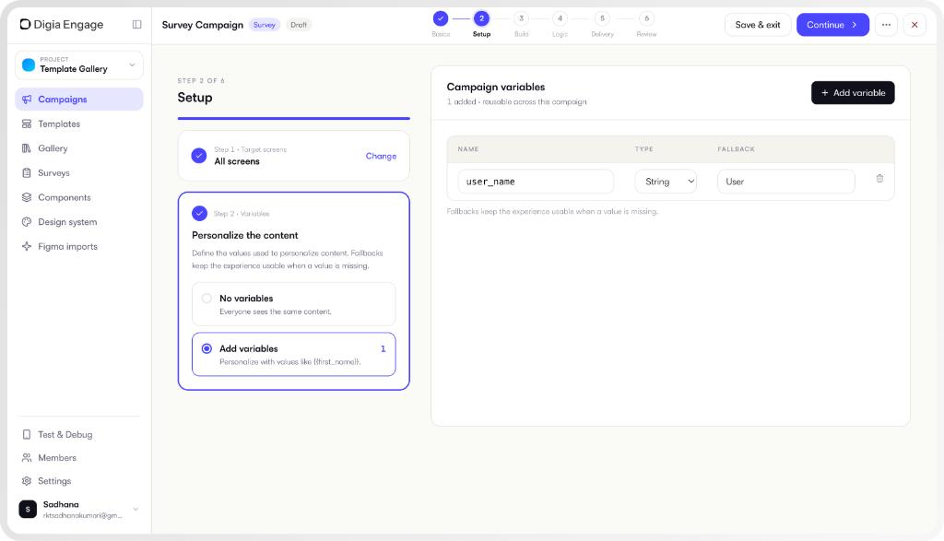Viewport: 944px width, 541px height.
Task: Click the Surveys clipboard icon
Action: [27, 172]
